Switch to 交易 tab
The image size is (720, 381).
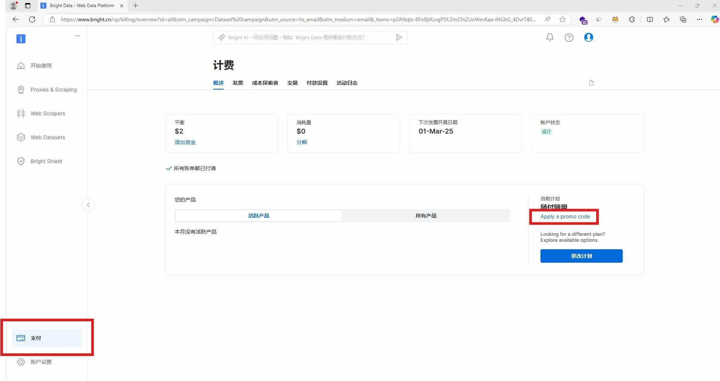click(x=292, y=83)
